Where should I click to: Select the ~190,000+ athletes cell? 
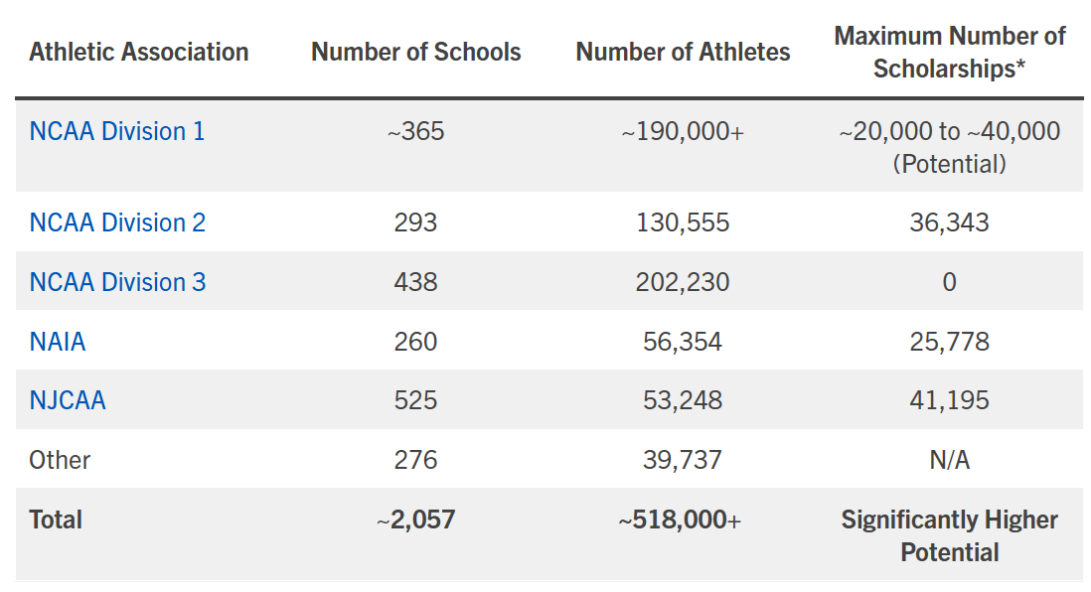(683, 131)
